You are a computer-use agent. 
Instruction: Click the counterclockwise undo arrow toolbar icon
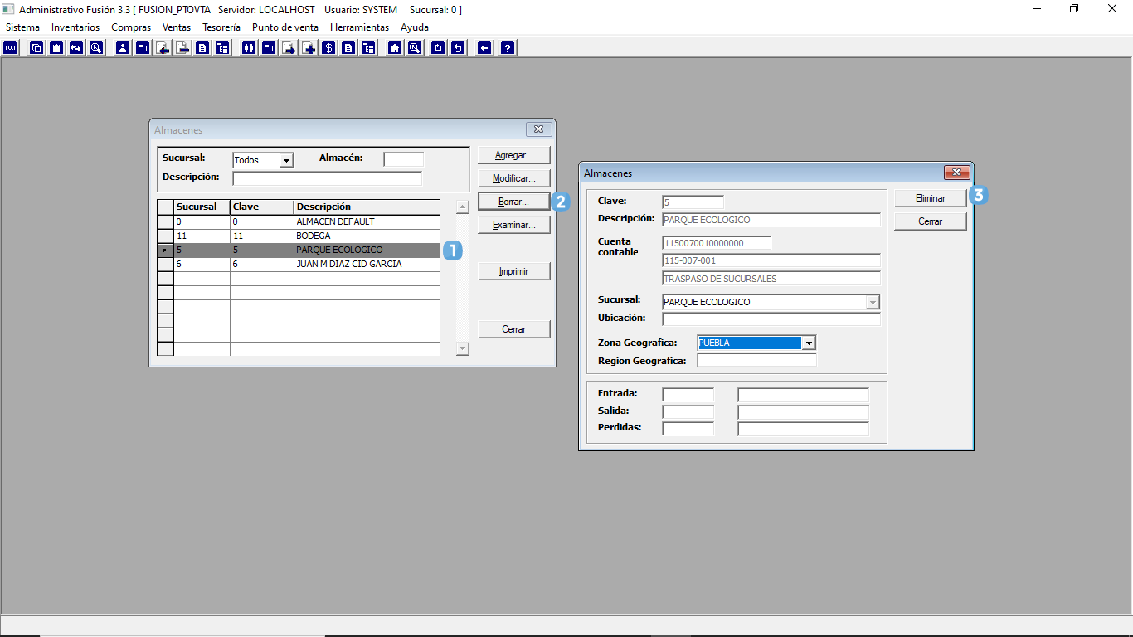[459, 48]
